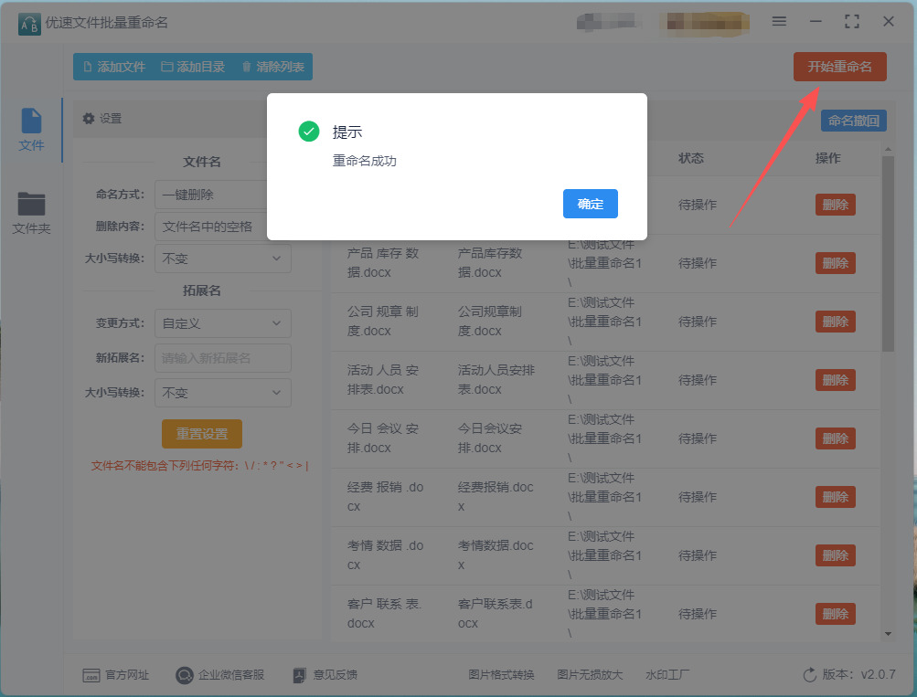The width and height of the screenshot is (917, 697).
Task: Toggle fullscreen mode icon in title bar
Action: coord(852,22)
